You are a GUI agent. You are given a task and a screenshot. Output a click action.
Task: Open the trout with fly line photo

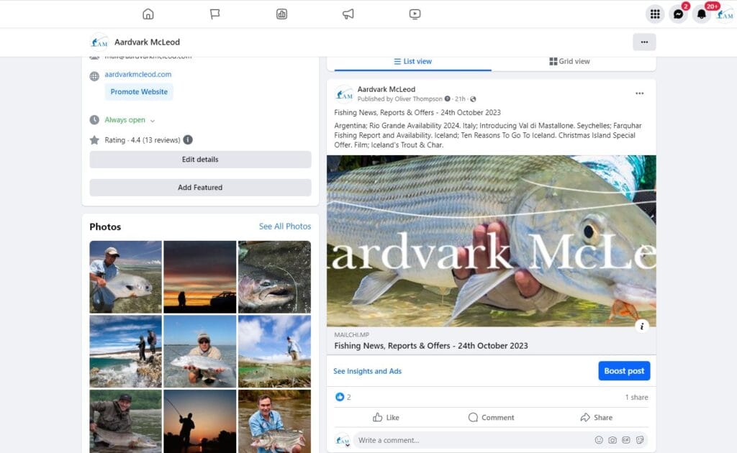click(x=274, y=277)
